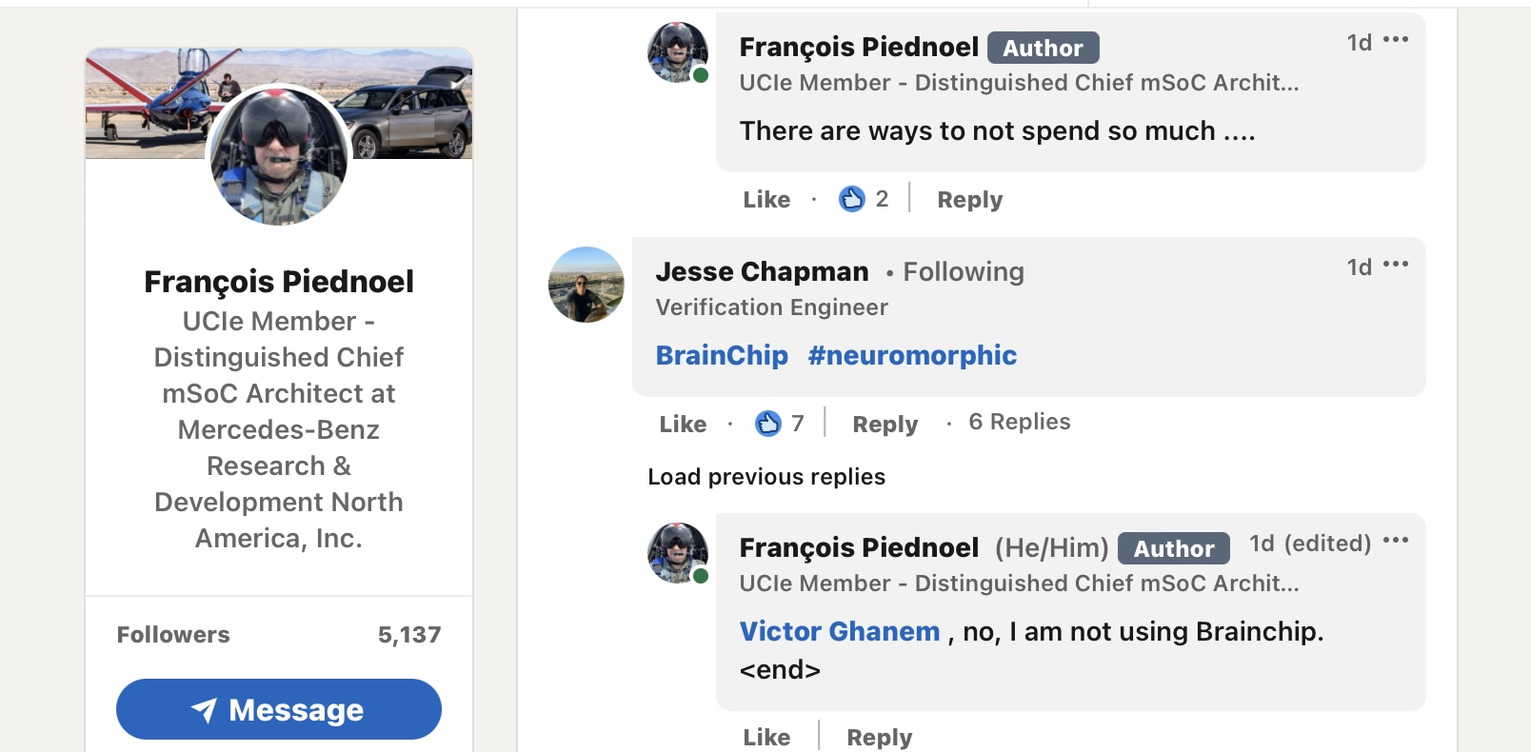
Task: Like Jesse Chapman's BrainChip comment
Action: [x=683, y=425]
